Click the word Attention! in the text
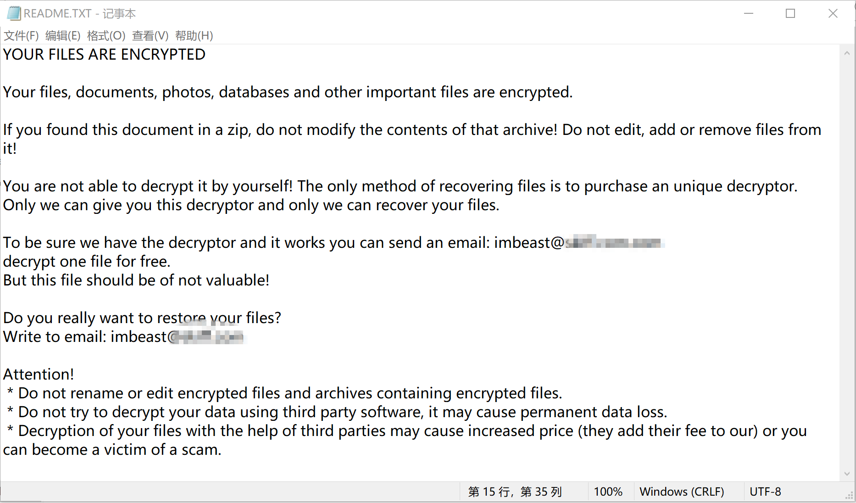 (39, 374)
